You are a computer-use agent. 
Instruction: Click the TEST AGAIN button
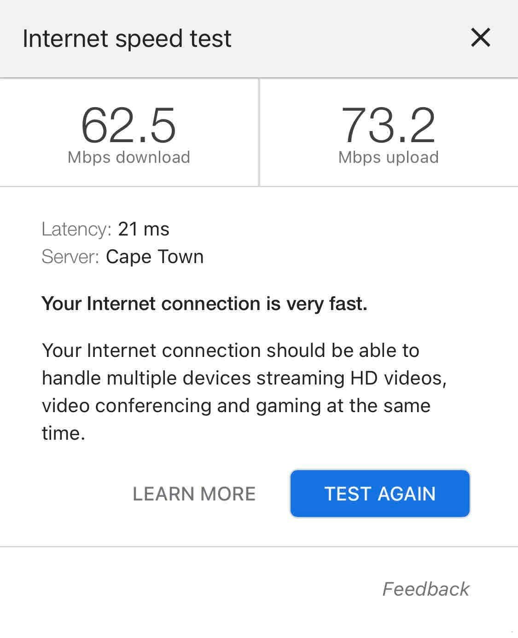click(380, 494)
